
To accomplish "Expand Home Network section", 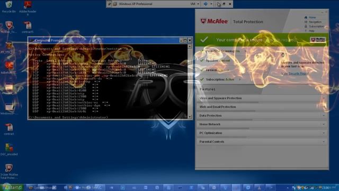I will click(262, 124).
